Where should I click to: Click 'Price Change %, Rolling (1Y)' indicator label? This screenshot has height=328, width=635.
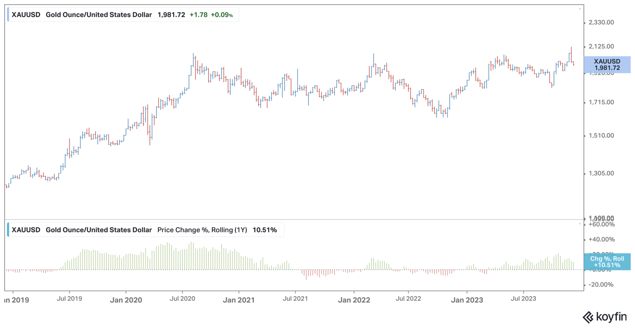[x=202, y=230]
